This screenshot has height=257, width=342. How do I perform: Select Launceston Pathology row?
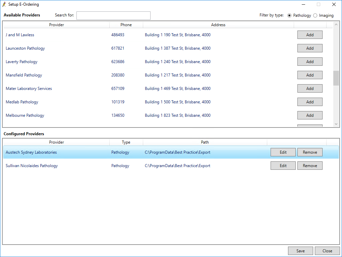(168, 48)
